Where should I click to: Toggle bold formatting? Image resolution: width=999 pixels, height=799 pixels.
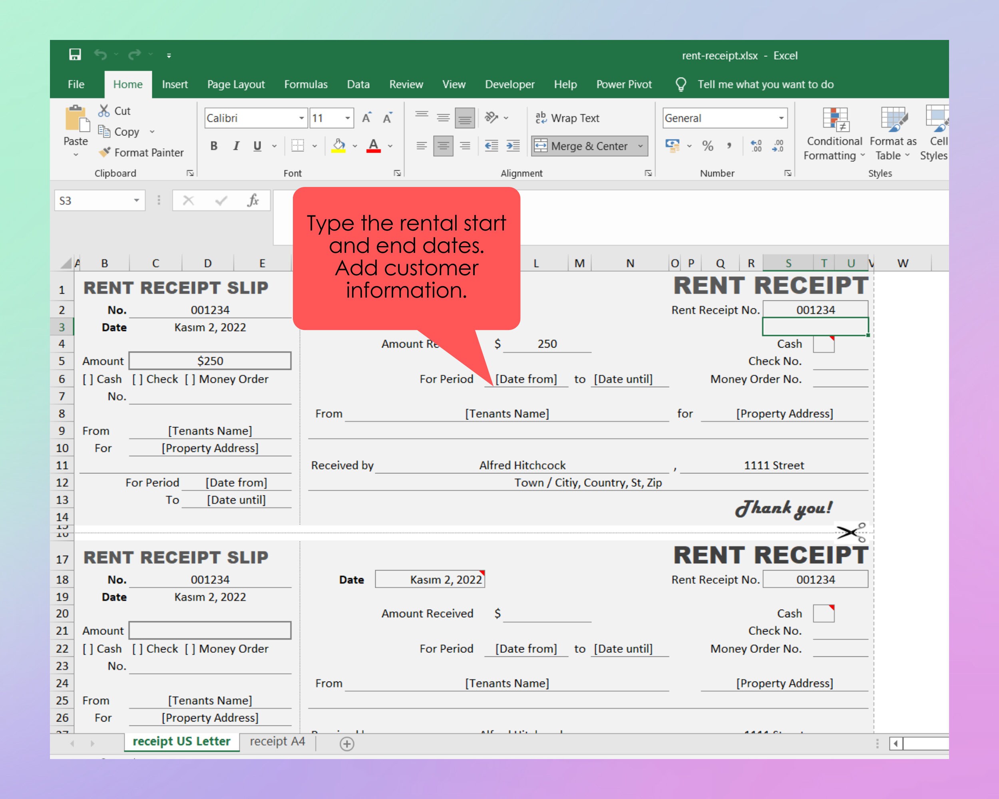(x=214, y=146)
